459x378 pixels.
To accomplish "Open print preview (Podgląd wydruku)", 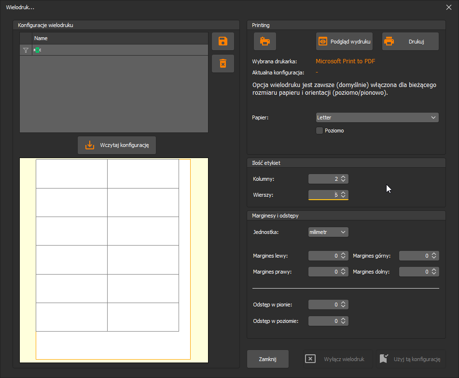I will tap(345, 42).
